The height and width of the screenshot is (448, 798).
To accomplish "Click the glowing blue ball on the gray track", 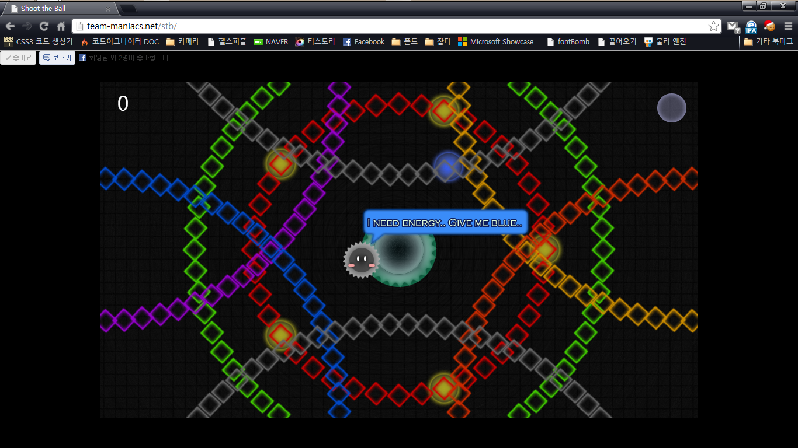I will click(449, 167).
